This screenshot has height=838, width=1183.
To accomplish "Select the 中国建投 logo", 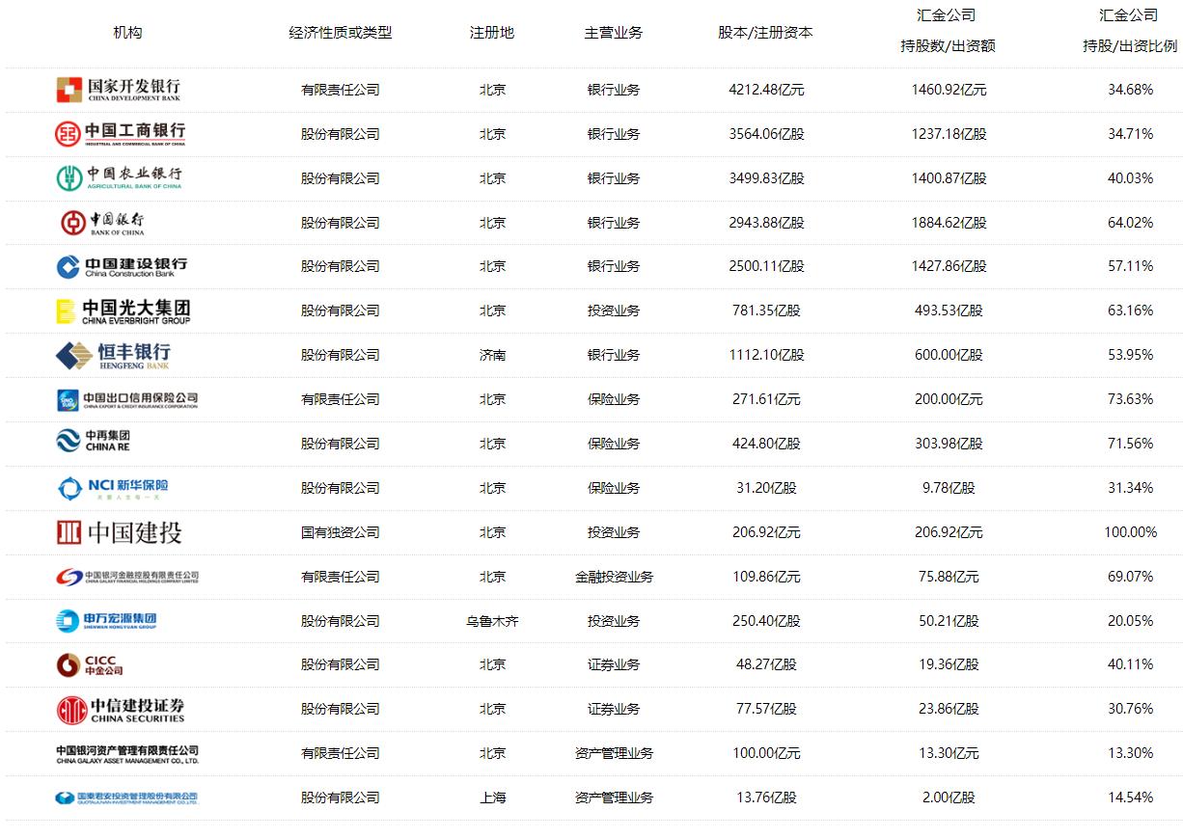I will click(119, 531).
